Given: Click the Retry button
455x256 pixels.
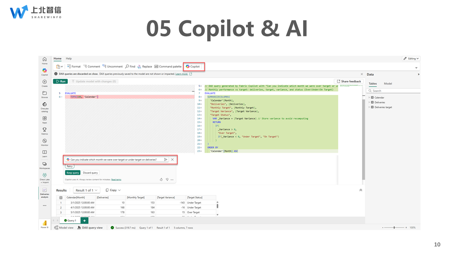Looking at the screenshot, I should click(x=70, y=166).
